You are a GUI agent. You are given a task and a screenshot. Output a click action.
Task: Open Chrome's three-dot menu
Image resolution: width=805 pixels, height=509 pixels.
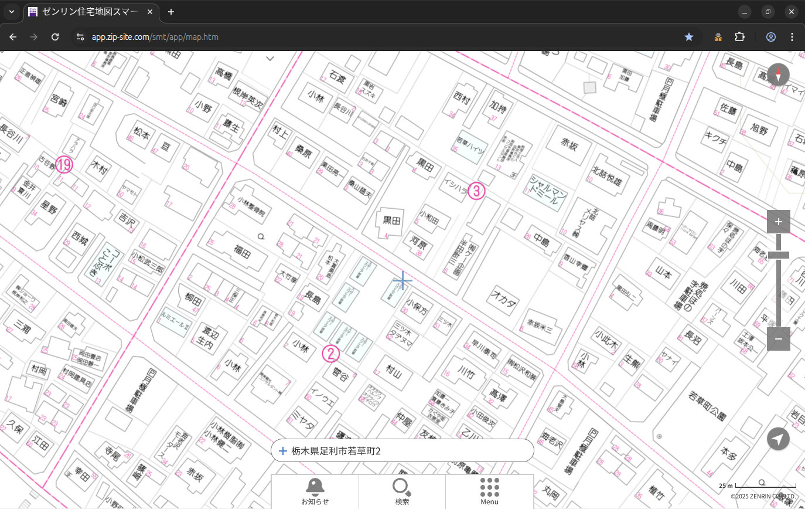[x=792, y=37]
